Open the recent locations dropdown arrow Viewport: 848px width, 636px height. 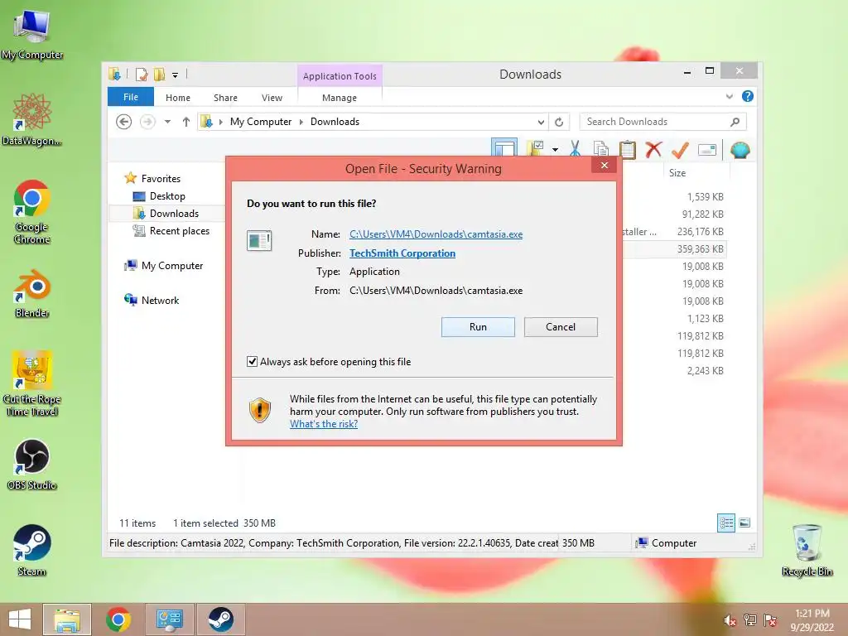coord(167,122)
